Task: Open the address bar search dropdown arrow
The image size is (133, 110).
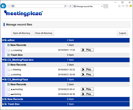Action: coord(68,6)
